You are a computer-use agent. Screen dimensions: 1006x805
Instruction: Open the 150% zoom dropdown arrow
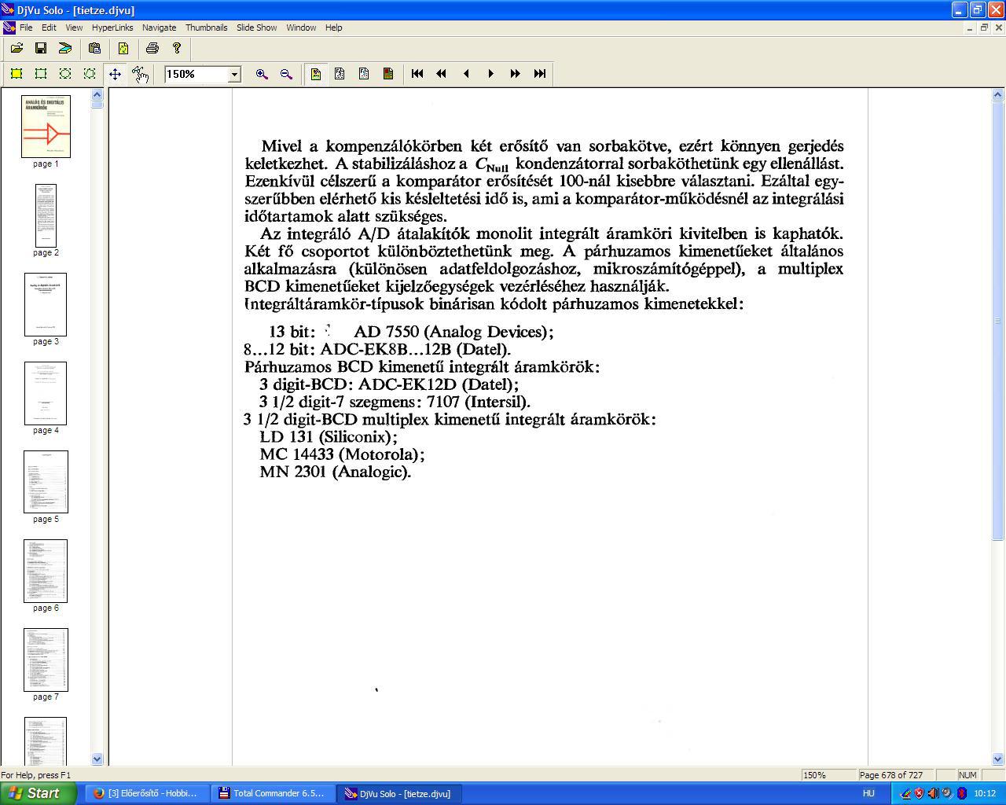click(233, 74)
